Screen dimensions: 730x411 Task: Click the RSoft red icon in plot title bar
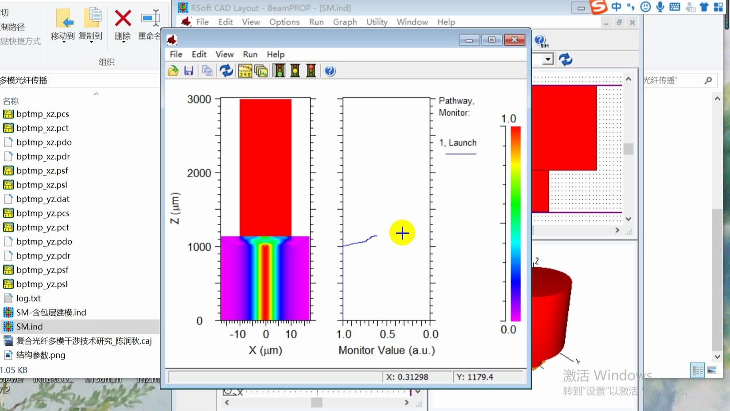172,40
